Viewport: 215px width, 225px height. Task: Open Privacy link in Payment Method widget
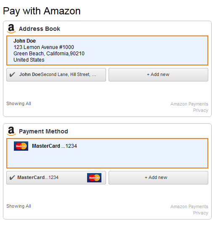pos(201,213)
